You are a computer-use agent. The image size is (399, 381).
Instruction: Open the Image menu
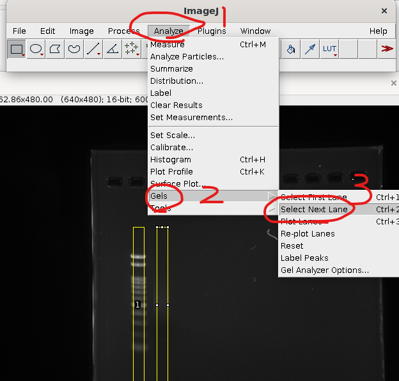(81, 31)
